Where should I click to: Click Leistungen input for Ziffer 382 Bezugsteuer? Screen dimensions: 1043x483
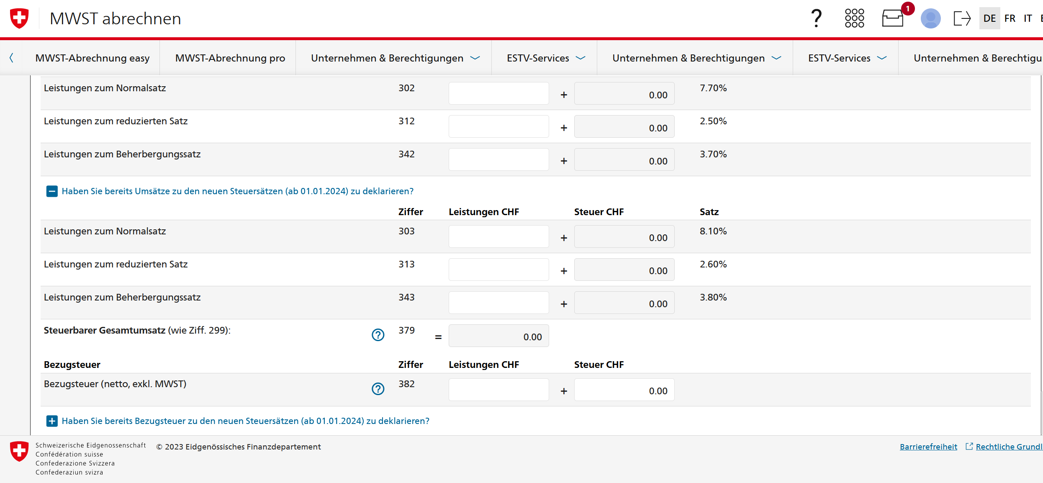[x=498, y=390]
